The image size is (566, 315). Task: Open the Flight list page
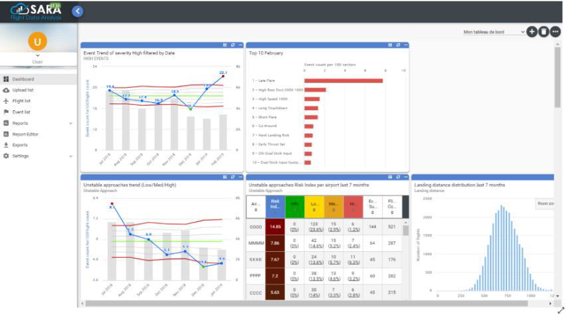21,101
